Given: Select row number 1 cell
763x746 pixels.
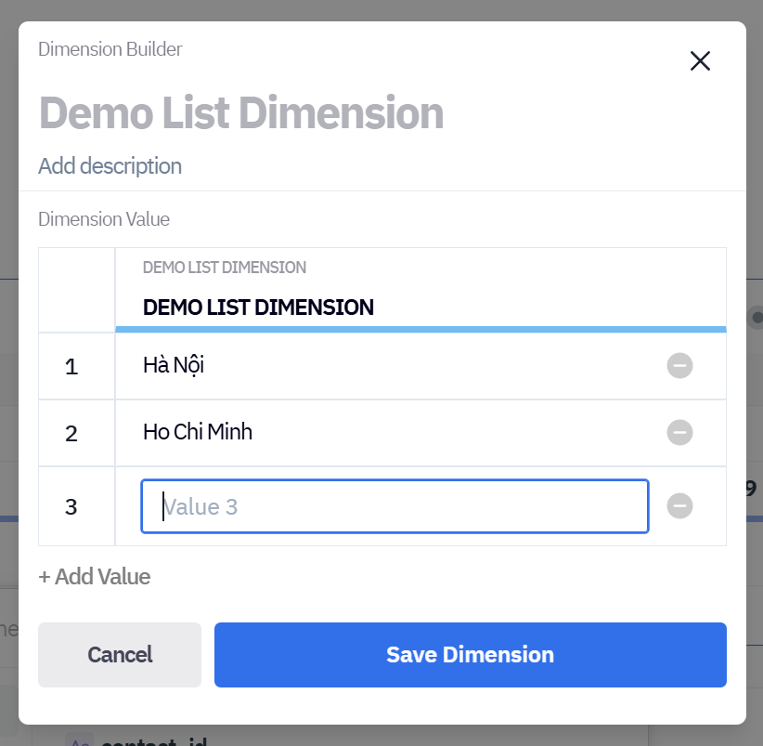Looking at the screenshot, I should tap(72, 367).
